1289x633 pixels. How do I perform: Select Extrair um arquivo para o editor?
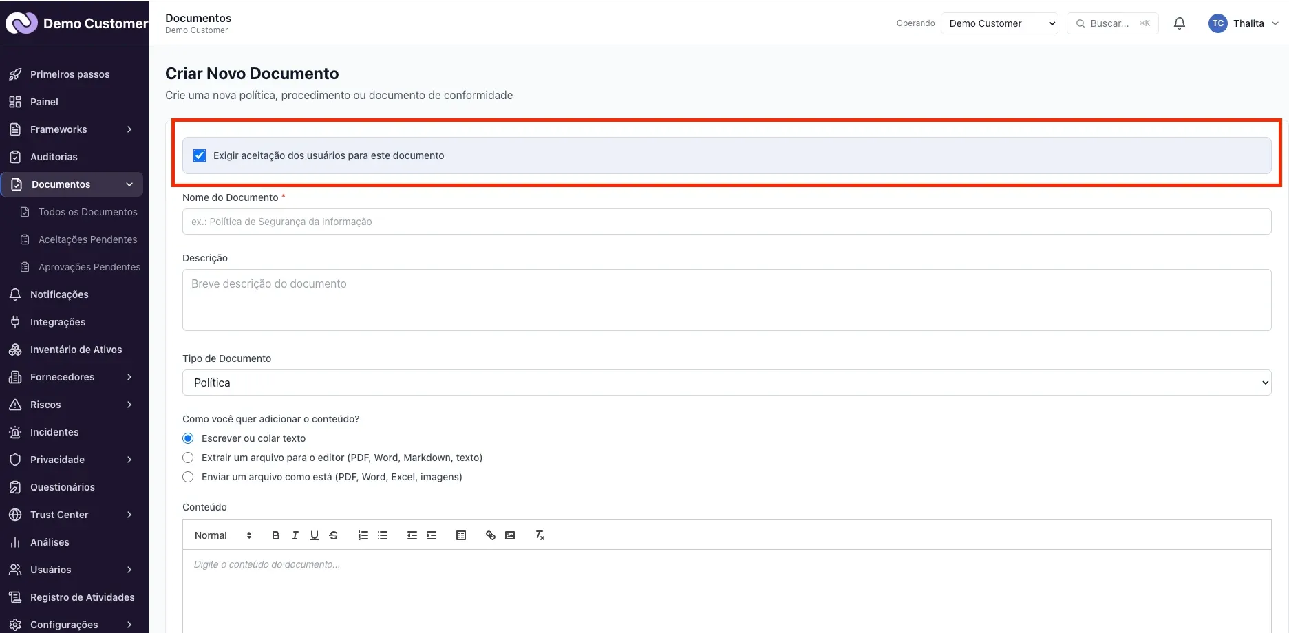188,458
